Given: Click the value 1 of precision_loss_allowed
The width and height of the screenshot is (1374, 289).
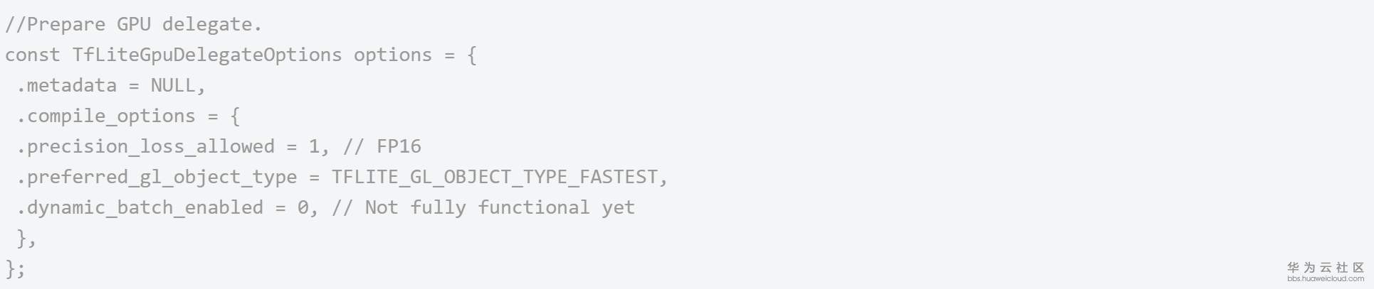Looking at the screenshot, I should tap(313, 147).
